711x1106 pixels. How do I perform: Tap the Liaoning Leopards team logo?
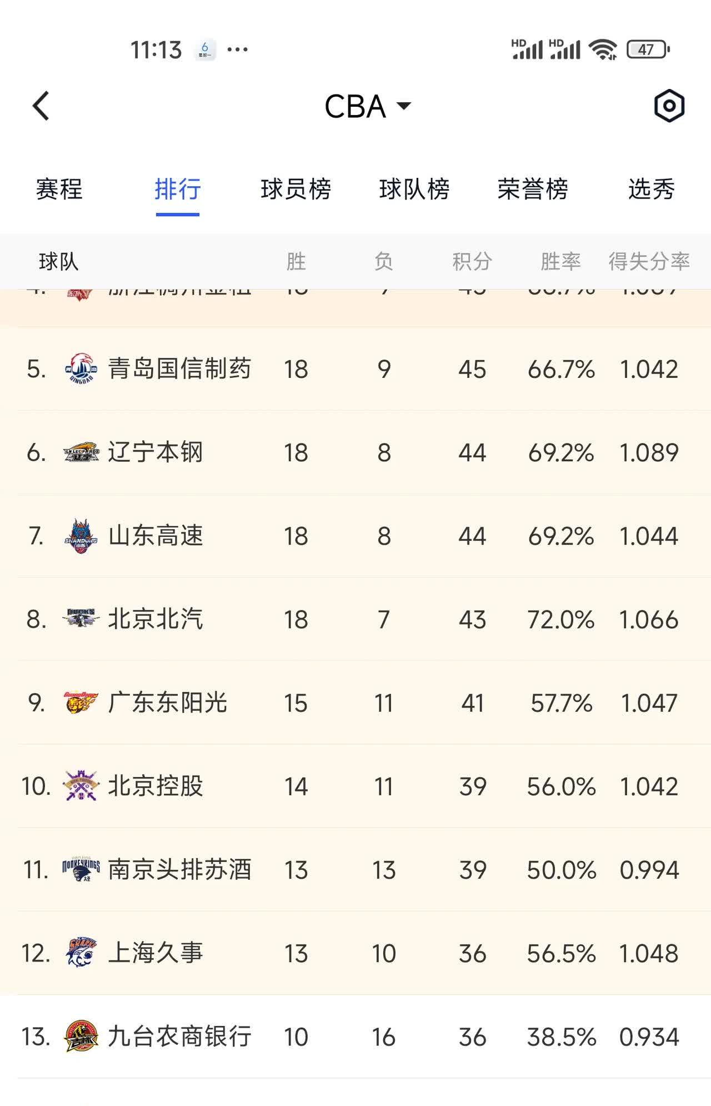coord(81,452)
